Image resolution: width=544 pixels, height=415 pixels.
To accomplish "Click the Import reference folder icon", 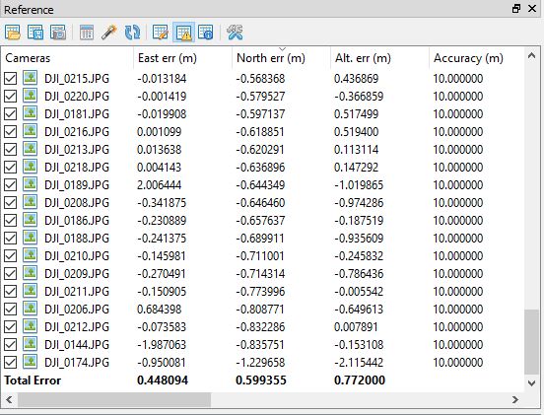I will click(13, 33).
